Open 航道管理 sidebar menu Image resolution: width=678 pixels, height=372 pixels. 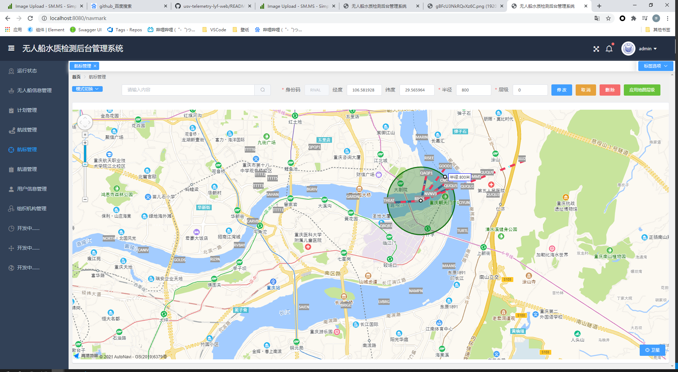[34, 169]
